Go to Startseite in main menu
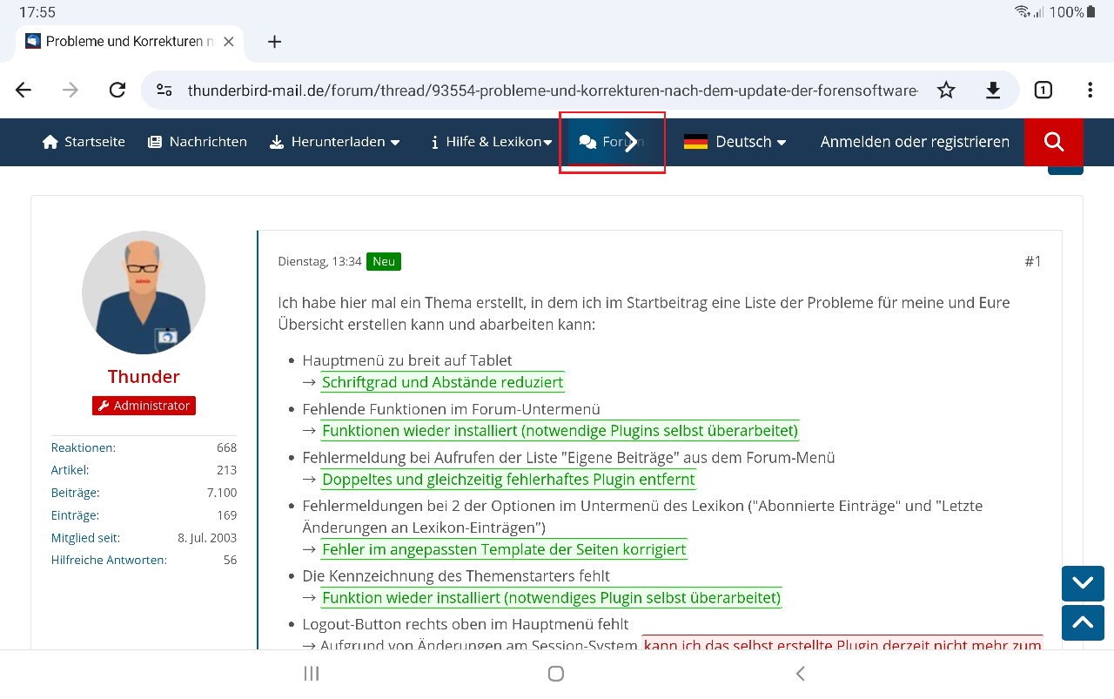Image resolution: width=1114 pixels, height=699 pixels. pos(84,142)
